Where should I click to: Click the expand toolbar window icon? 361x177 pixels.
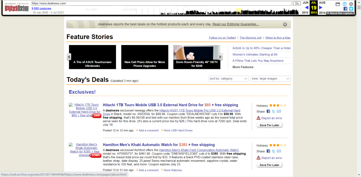[337, 4]
